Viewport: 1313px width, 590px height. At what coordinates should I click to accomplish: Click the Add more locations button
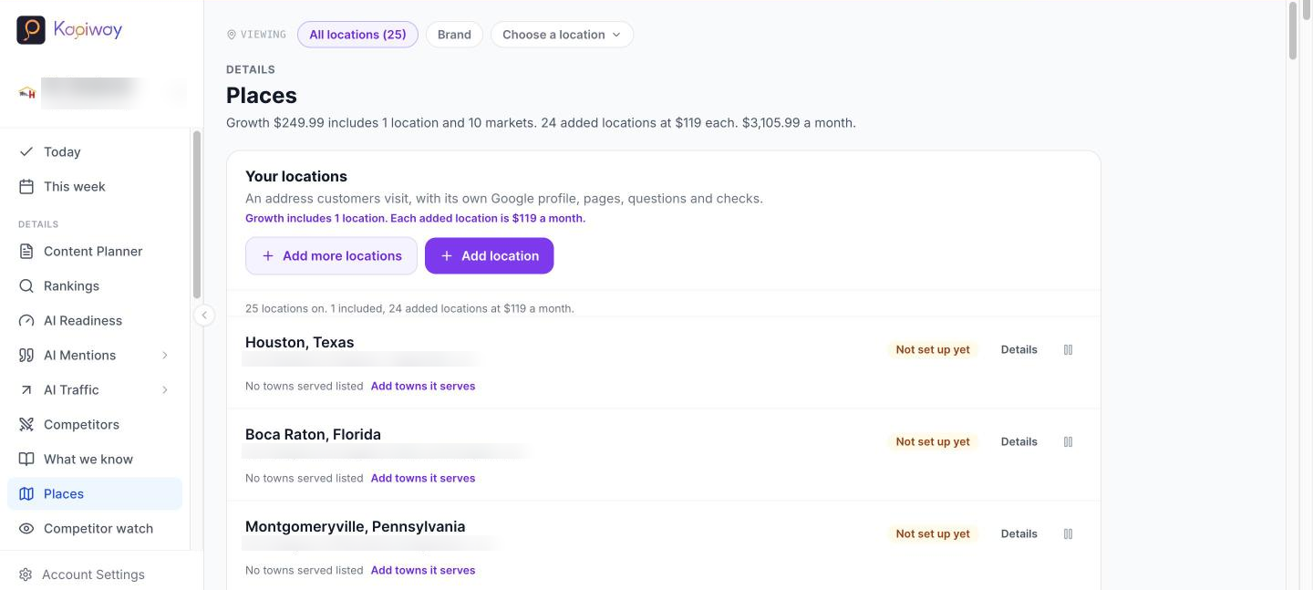[x=331, y=255]
